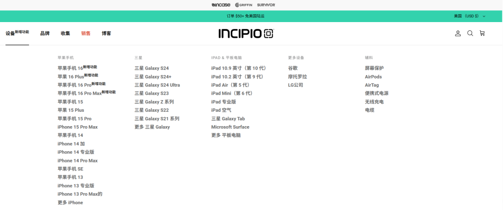Select iPad 10.2 英寸（第 9 代）link
Screen dimensions: 503x210
click(238, 77)
